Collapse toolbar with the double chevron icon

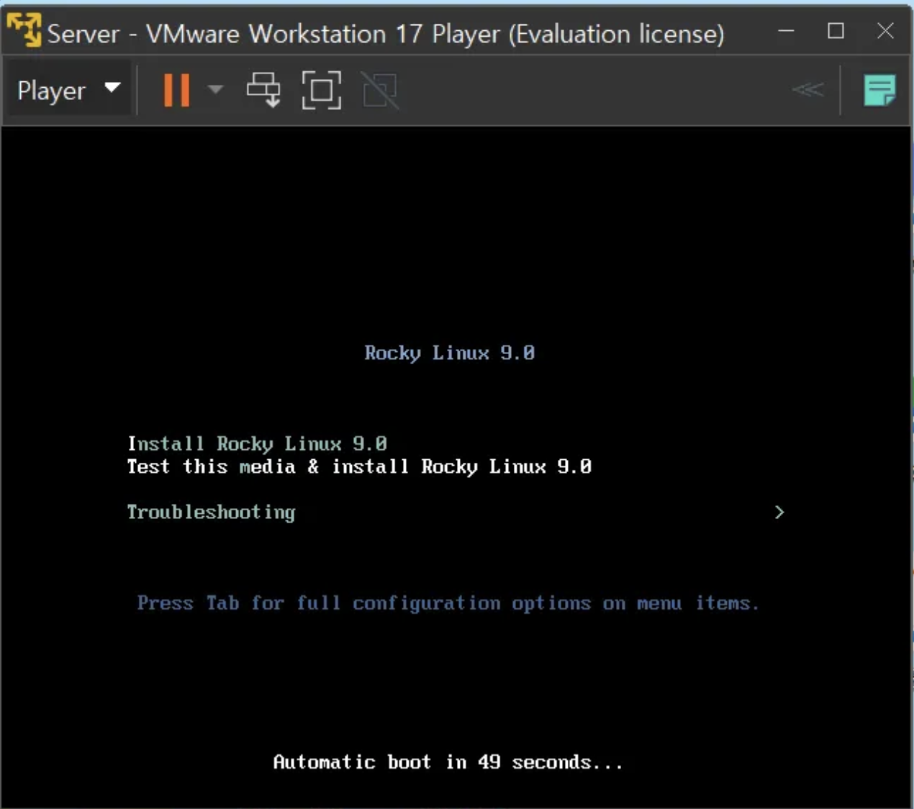point(807,89)
